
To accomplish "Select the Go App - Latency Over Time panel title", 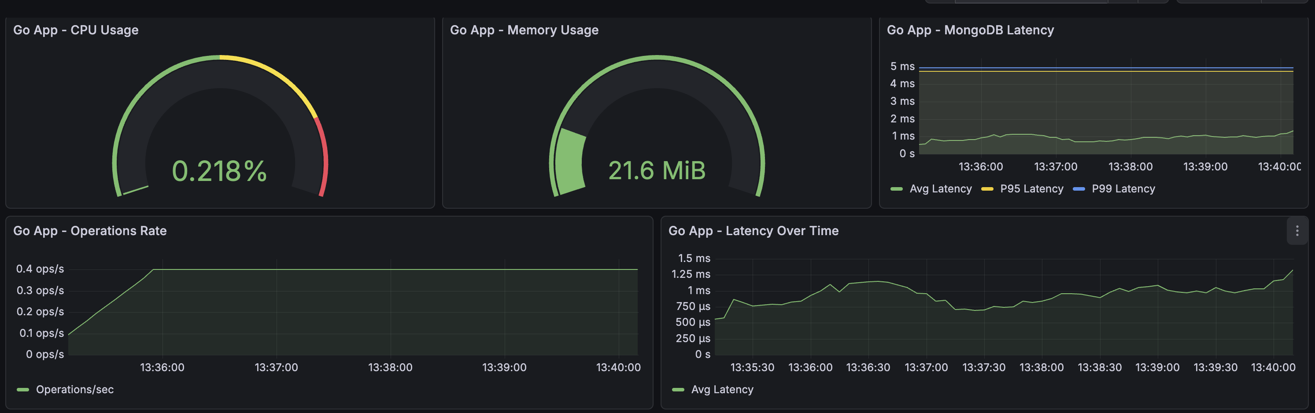I will point(753,231).
